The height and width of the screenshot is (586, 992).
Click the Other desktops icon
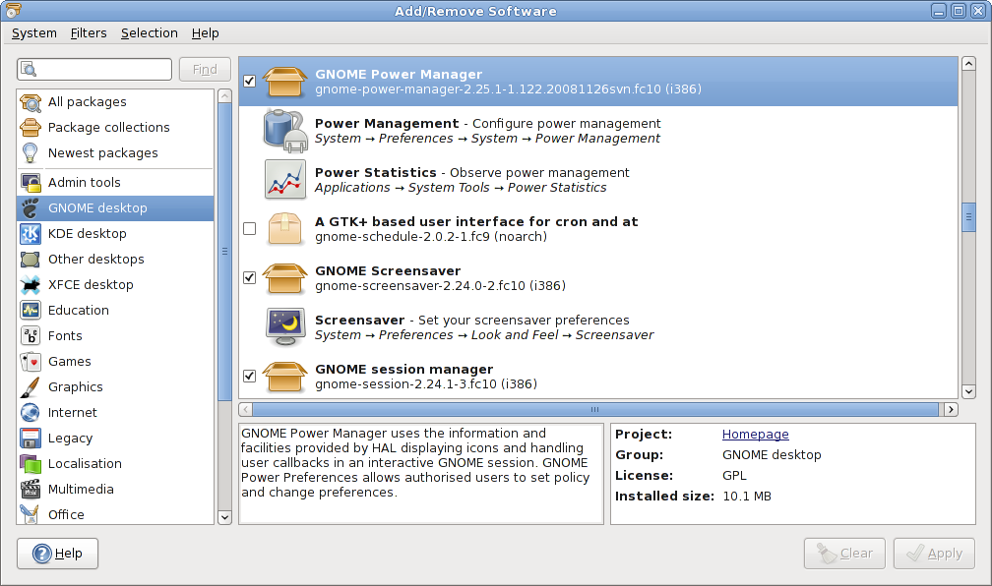click(31, 260)
